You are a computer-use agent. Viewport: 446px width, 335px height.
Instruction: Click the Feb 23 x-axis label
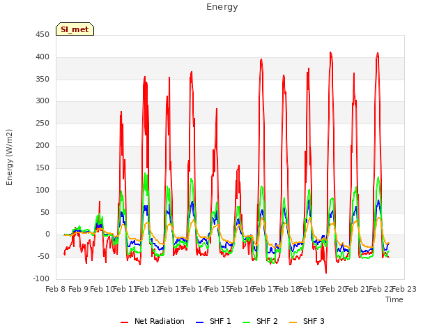404,290
